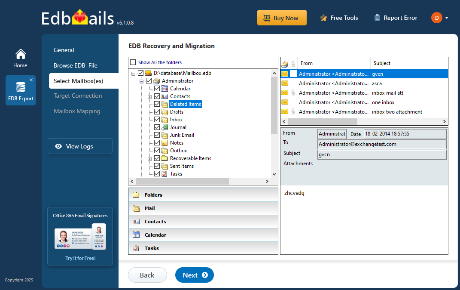This screenshot has width=460, height=290.
Task: Open the General section
Action: pyautogui.click(x=64, y=49)
